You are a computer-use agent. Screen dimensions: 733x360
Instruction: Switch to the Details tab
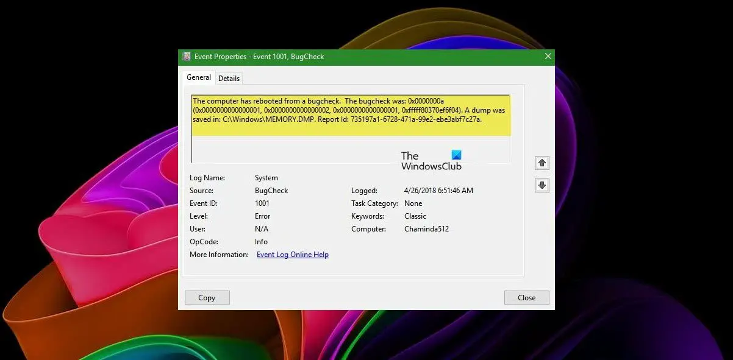point(229,78)
